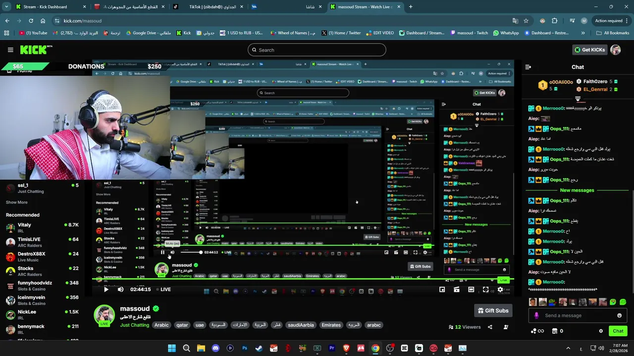Open the tab search dropdown arrow
The width and height of the screenshot is (634, 356).
pos(5,7)
